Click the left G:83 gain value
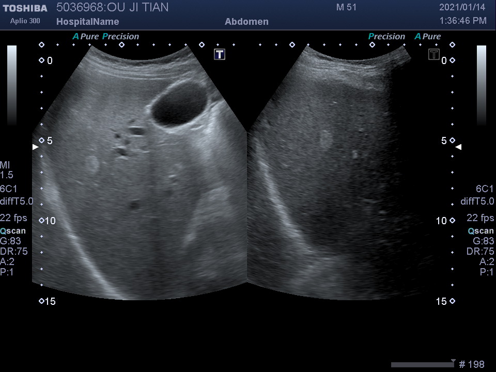Screen dimensions: 496x372 10,241
